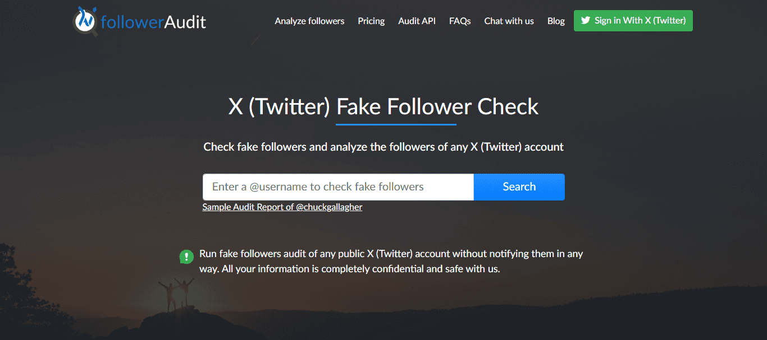Viewport: 767px width, 340px height.
Task: Open the Pricing page
Action: click(371, 21)
